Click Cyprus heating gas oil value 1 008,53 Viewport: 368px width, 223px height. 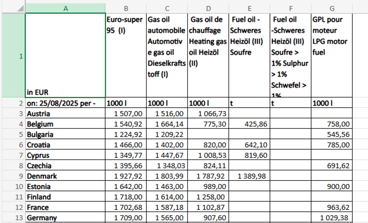coord(208,155)
